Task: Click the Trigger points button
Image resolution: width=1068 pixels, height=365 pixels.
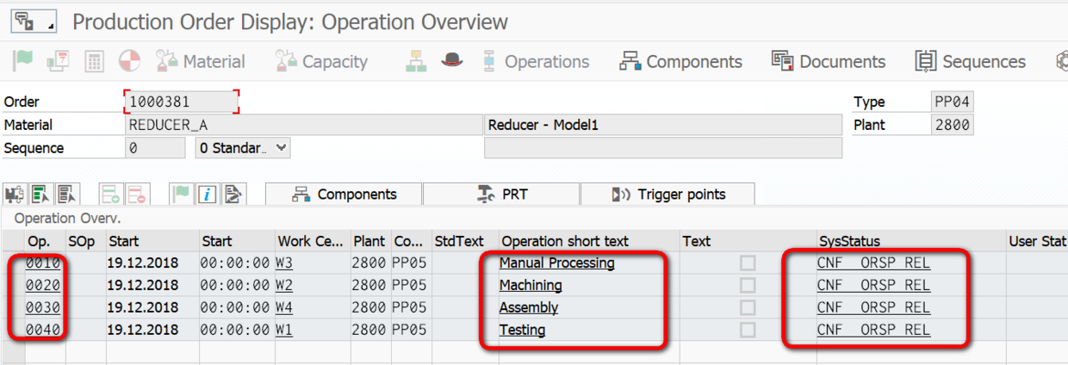Action: [668, 195]
